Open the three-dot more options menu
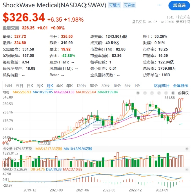This screenshot has height=193, width=191. (159, 5)
